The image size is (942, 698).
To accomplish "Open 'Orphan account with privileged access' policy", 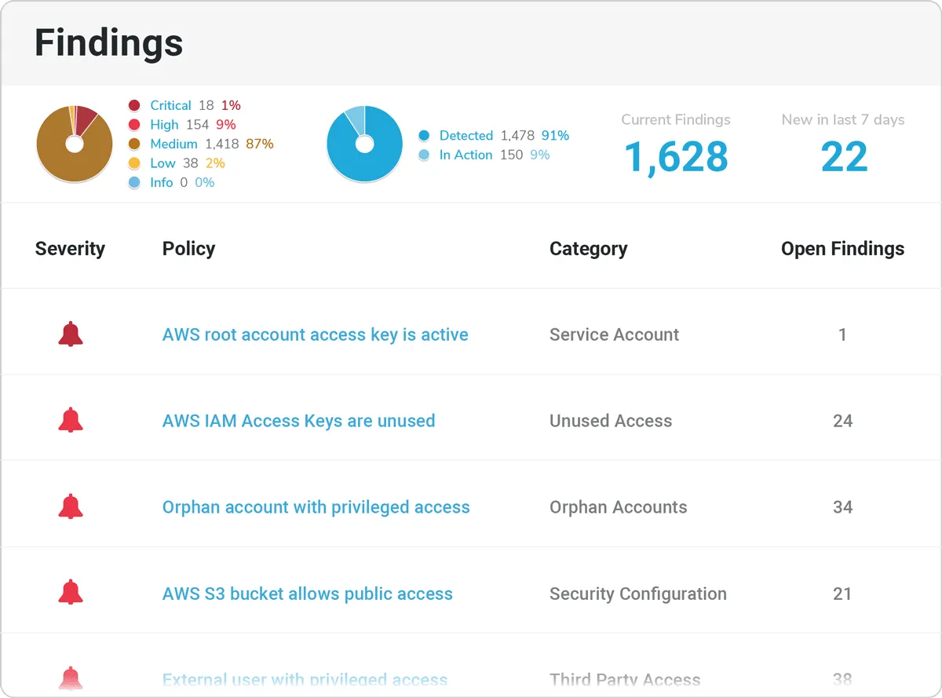I will [x=316, y=507].
